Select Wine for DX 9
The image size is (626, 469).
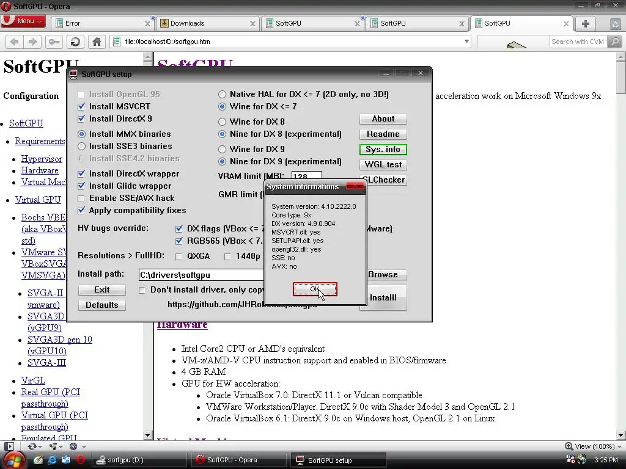pyautogui.click(x=223, y=149)
